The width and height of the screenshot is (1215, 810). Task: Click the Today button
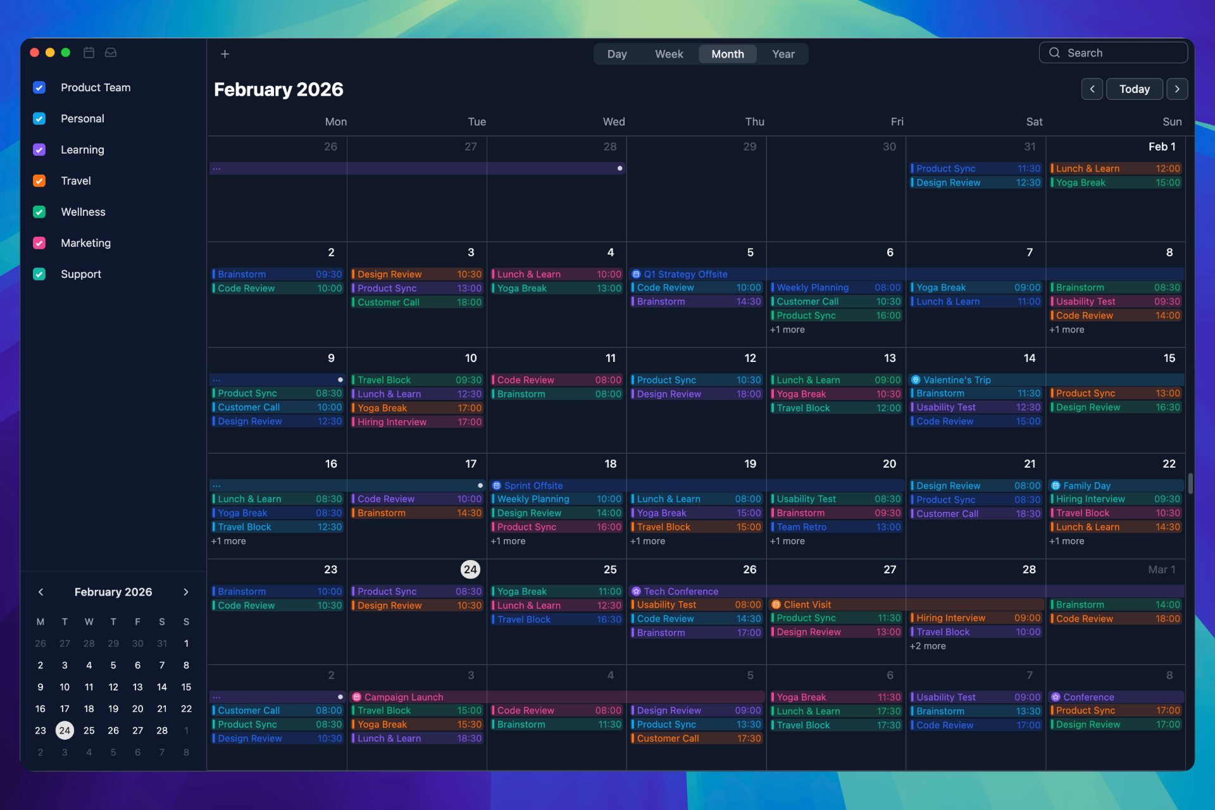pos(1134,89)
